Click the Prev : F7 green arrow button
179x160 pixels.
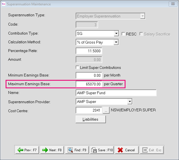click(27, 150)
